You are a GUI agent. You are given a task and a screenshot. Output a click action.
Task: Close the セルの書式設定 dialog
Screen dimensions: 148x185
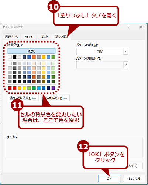141,27
